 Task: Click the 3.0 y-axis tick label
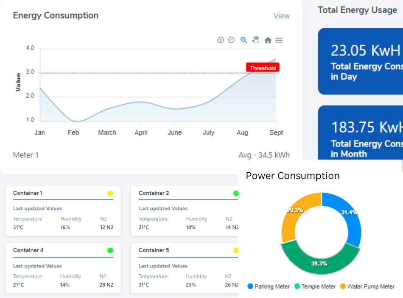pos(30,72)
